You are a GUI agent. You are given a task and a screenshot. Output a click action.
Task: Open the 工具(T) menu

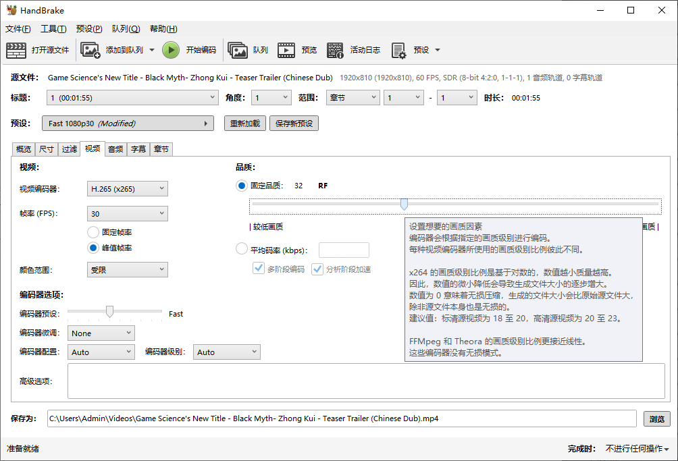click(53, 29)
